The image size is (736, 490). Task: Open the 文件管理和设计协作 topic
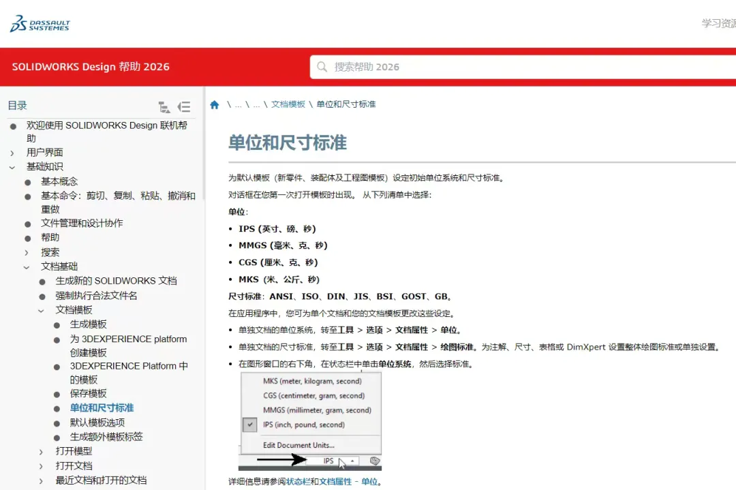pos(82,223)
